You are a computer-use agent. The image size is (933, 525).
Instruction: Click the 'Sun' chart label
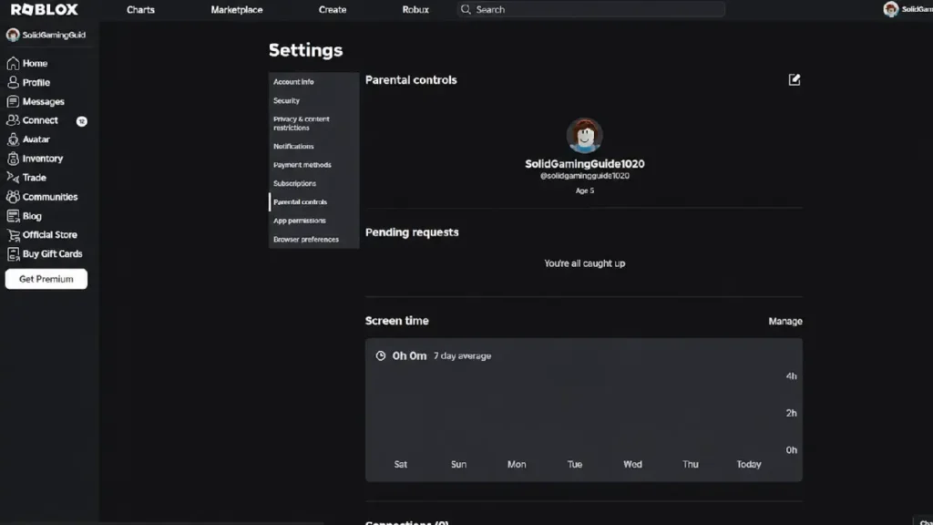[x=458, y=464]
